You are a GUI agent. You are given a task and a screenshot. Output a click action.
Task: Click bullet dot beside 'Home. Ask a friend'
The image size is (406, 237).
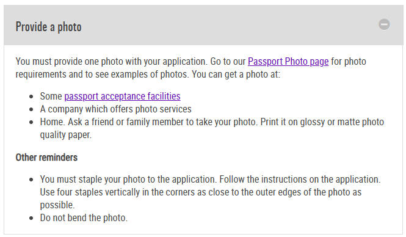(31, 122)
